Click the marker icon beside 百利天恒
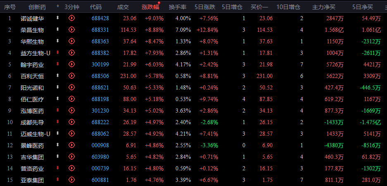 click(58, 75)
